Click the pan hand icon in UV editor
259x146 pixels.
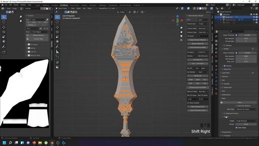pyautogui.click(x=21, y=21)
